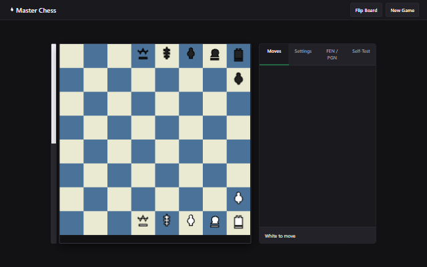The width and height of the screenshot is (427, 267).
Task: Select the white knight next to the white rook
Action: 215,222
